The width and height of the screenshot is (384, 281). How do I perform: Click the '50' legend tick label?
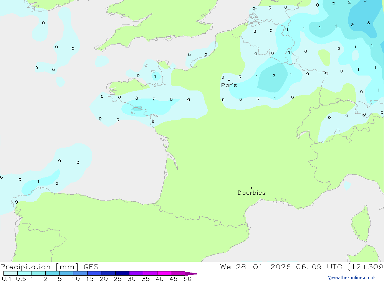tap(187, 279)
